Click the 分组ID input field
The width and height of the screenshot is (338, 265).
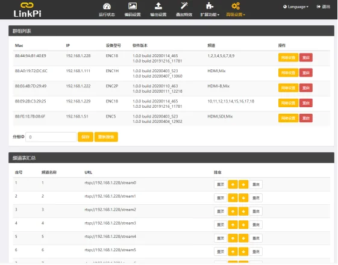pyautogui.click(x=51, y=137)
